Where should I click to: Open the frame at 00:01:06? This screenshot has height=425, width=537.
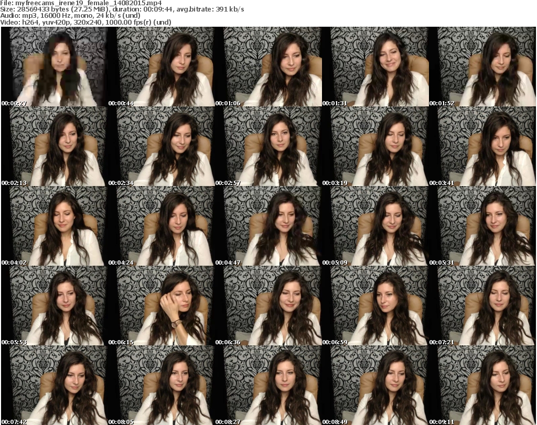[268, 67]
